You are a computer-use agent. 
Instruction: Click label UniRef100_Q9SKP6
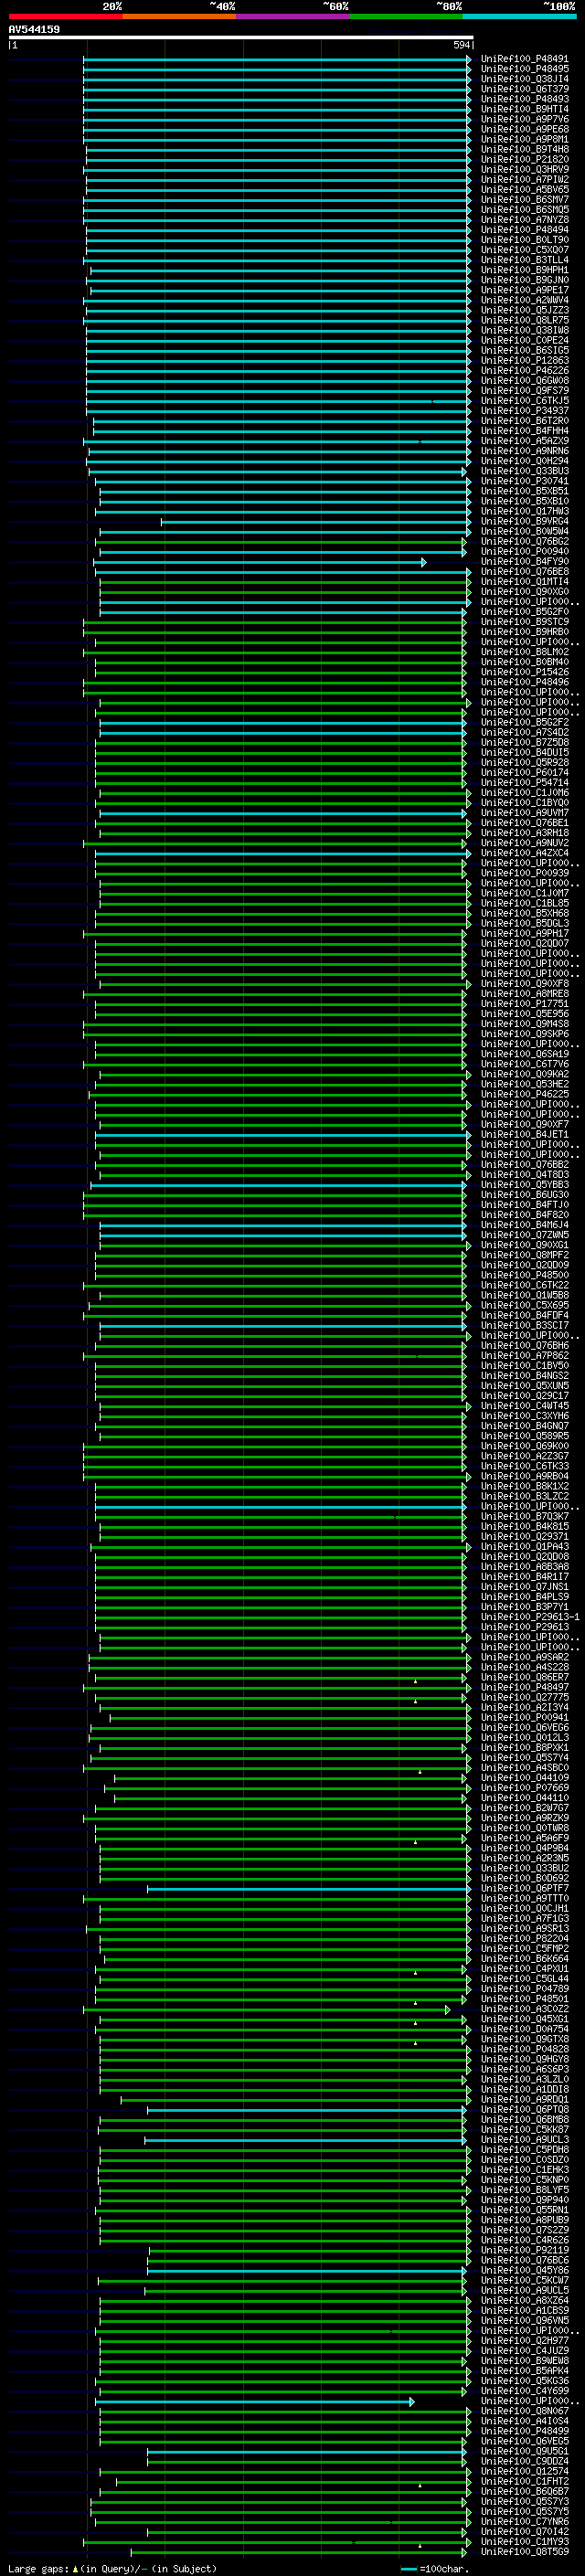pos(524,1034)
